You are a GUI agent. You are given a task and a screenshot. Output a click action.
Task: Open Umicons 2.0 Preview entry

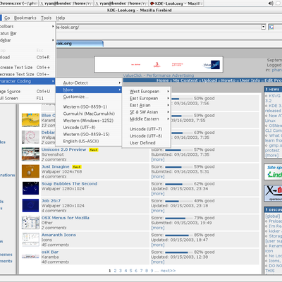(63, 149)
